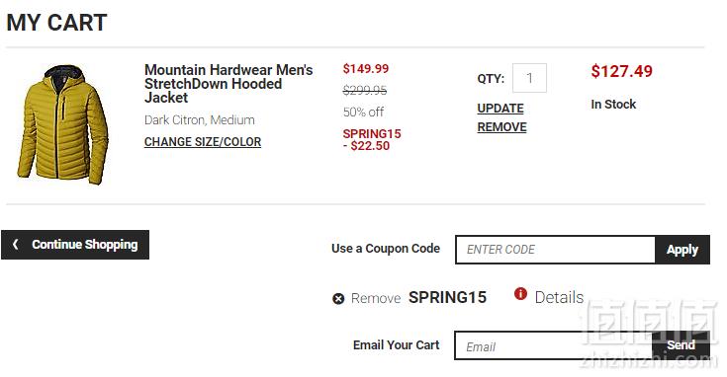Image resolution: width=727 pixels, height=377 pixels.
Task: Open the coupon Details link
Action: coord(559,297)
